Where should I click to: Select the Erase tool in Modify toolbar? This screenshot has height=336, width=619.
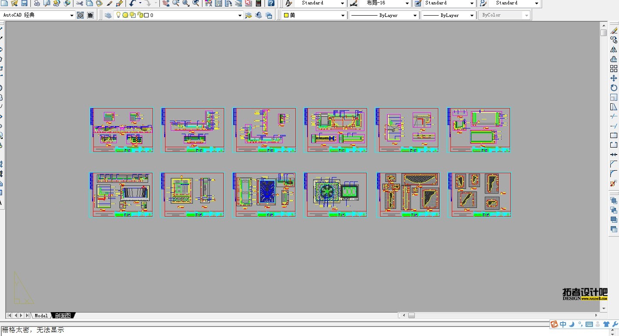(614, 30)
